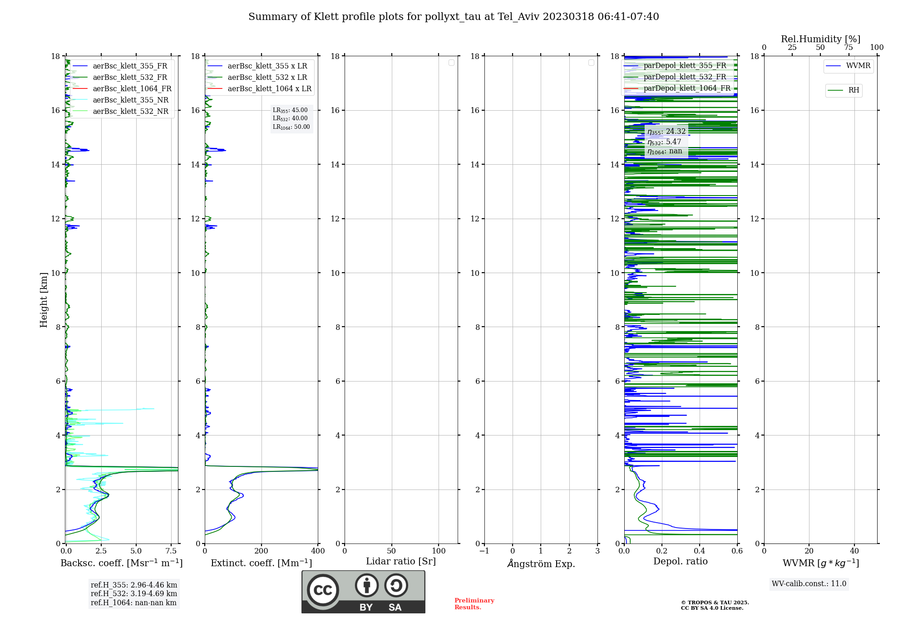Select the aerBsc_klett_355_NR legend entry
908x617 pixels.
[121, 100]
